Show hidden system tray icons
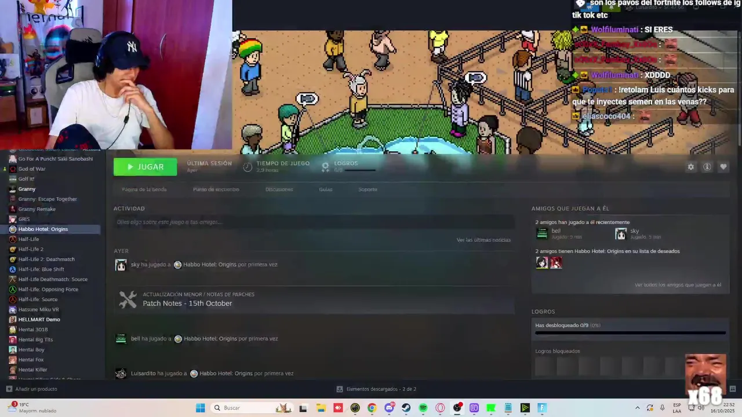 [637, 408]
